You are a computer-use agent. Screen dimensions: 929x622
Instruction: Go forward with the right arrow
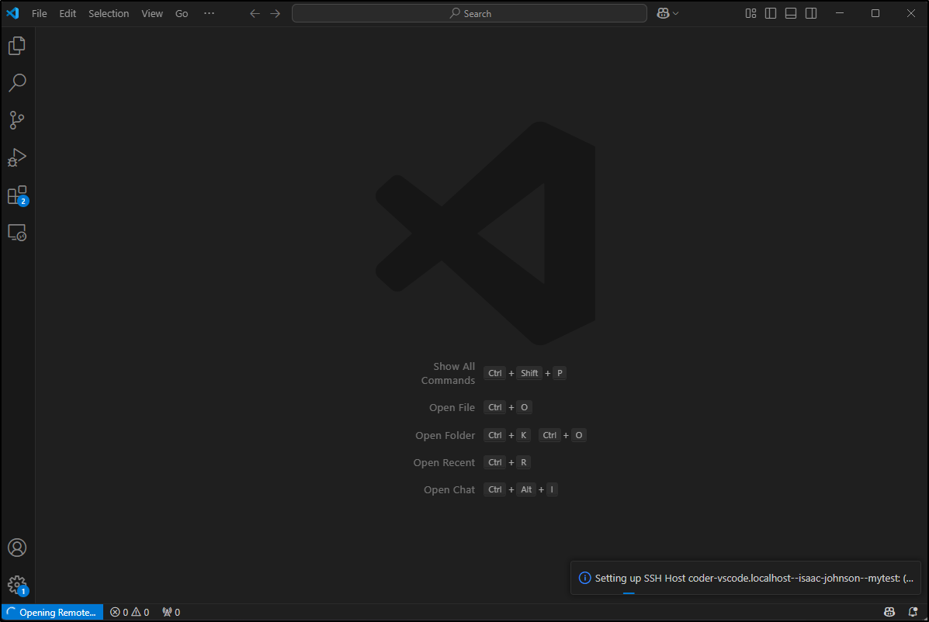[276, 13]
